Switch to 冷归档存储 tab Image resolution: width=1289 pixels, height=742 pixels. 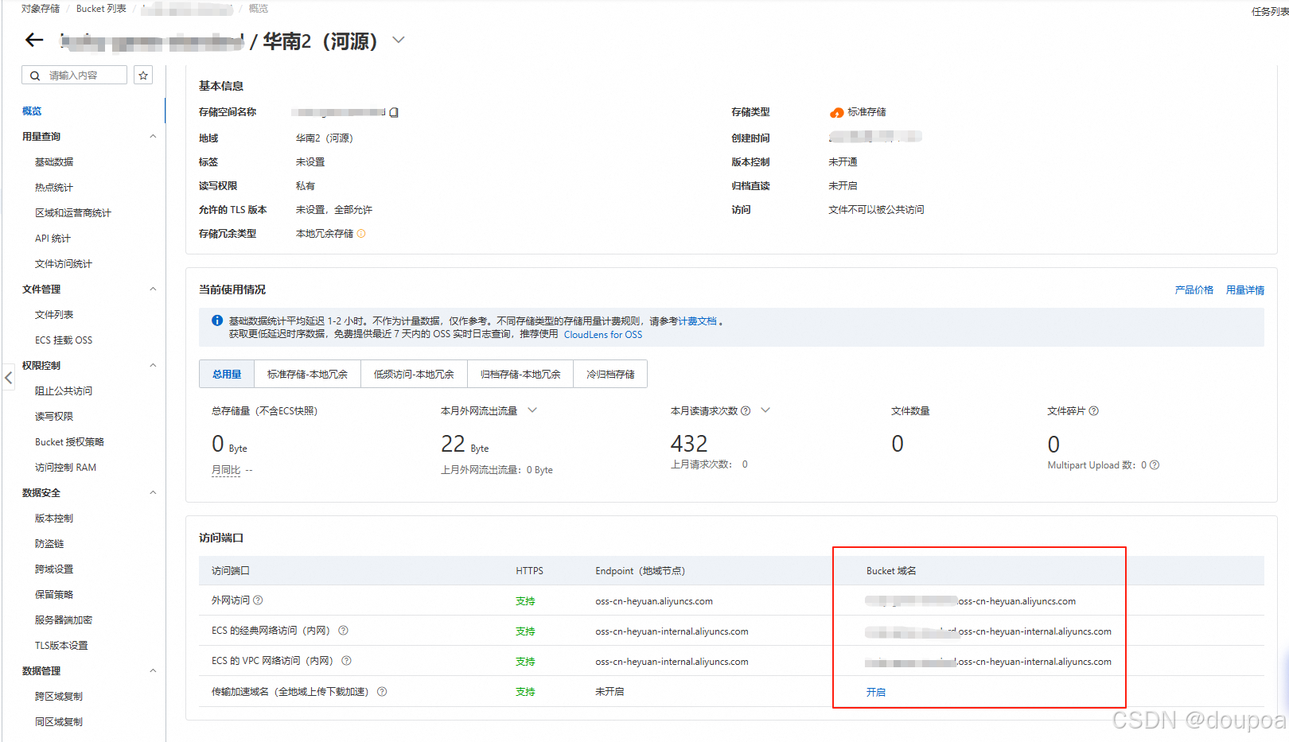[x=610, y=374]
